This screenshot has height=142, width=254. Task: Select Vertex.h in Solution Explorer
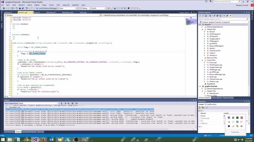click(x=212, y=53)
